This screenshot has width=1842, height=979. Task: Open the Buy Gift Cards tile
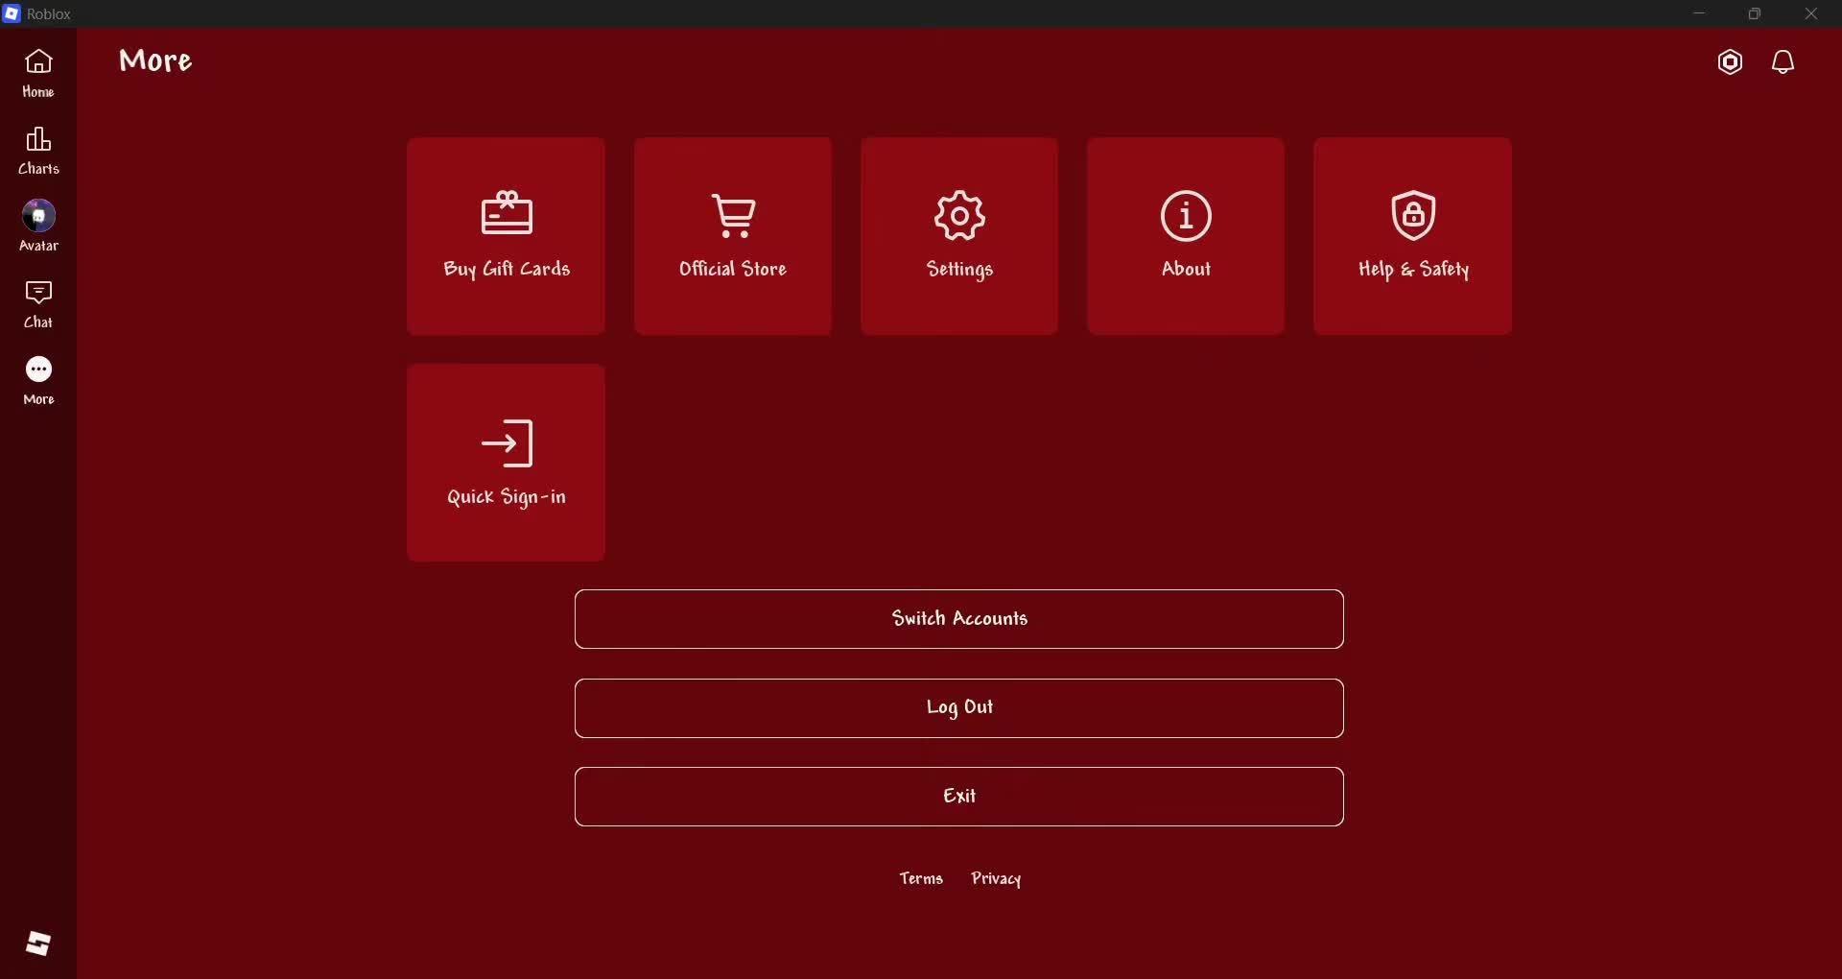point(506,236)
